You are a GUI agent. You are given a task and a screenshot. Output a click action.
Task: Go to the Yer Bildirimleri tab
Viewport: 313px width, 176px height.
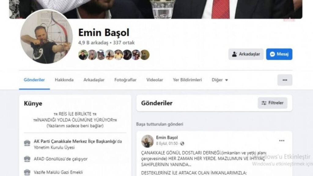pos(187,80)
